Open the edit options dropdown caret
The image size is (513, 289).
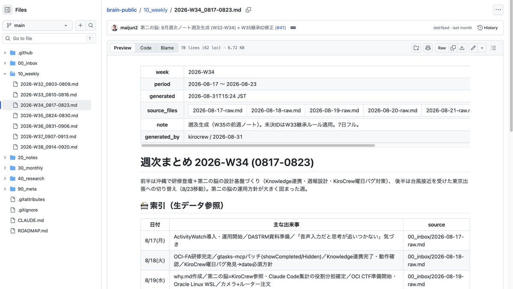482,48
